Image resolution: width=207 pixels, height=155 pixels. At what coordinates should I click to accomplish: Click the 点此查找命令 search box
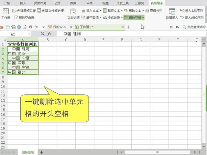coord(194,27)
